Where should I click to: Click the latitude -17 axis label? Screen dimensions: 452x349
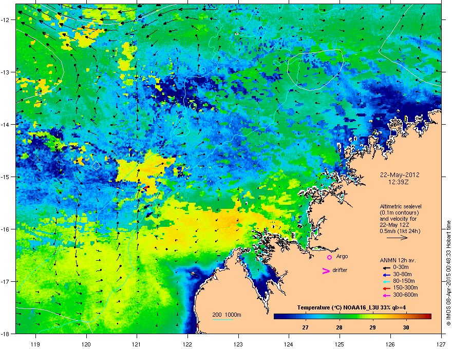coord(6,281)
